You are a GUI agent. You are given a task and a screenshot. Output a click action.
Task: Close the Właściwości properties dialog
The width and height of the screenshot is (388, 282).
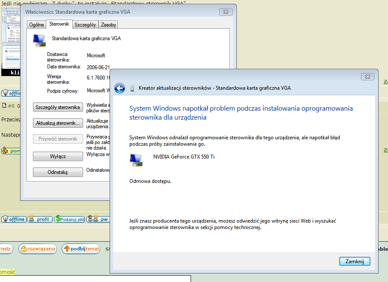(x=226, y=12)
